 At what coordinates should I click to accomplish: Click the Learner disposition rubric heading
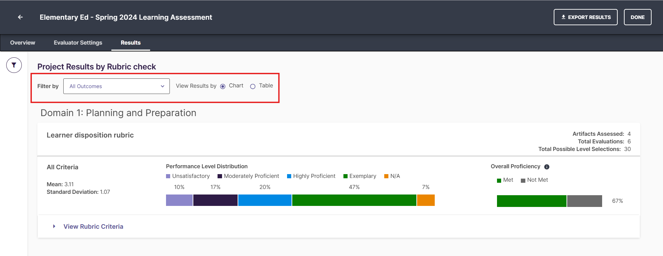90,135
